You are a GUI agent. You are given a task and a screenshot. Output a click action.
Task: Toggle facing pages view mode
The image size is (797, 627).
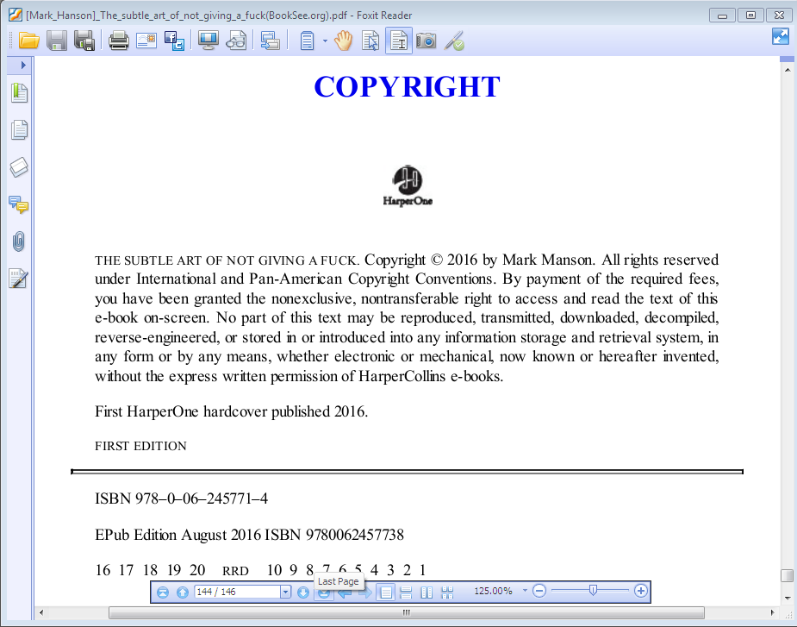[427, 592]
